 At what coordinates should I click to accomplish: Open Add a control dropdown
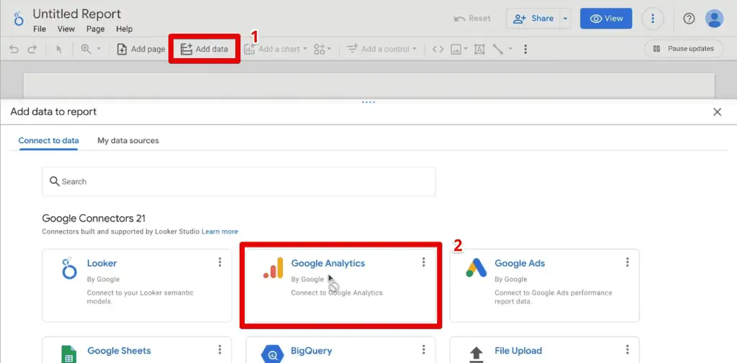(x=381, y=49)
